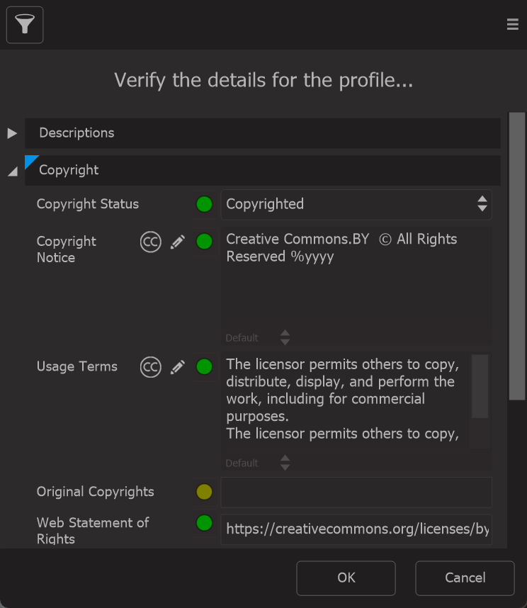This screenshot has width=527, height=608.
Task: Click the Usage Terms label
Action: click(x=76, y=367)
